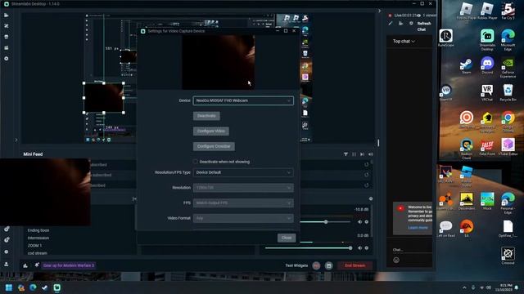The height and width of the screenshot is (294, 524).
Task: Replay the third Mini Feed event
Action: pos(367,185)
